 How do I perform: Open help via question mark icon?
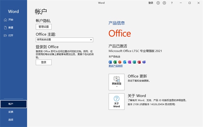coord(172,3)
